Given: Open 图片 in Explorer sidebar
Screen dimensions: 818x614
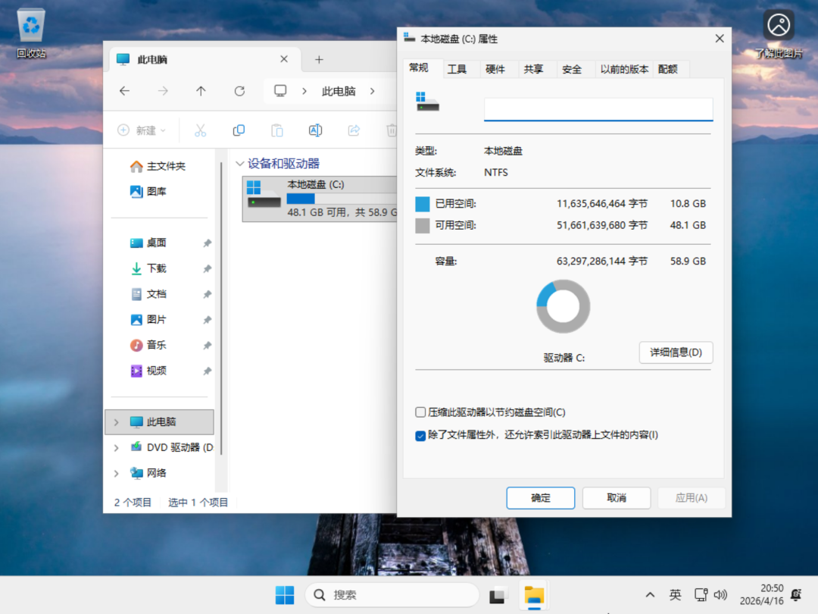Looking at the screenshot, I should [148, 320].
